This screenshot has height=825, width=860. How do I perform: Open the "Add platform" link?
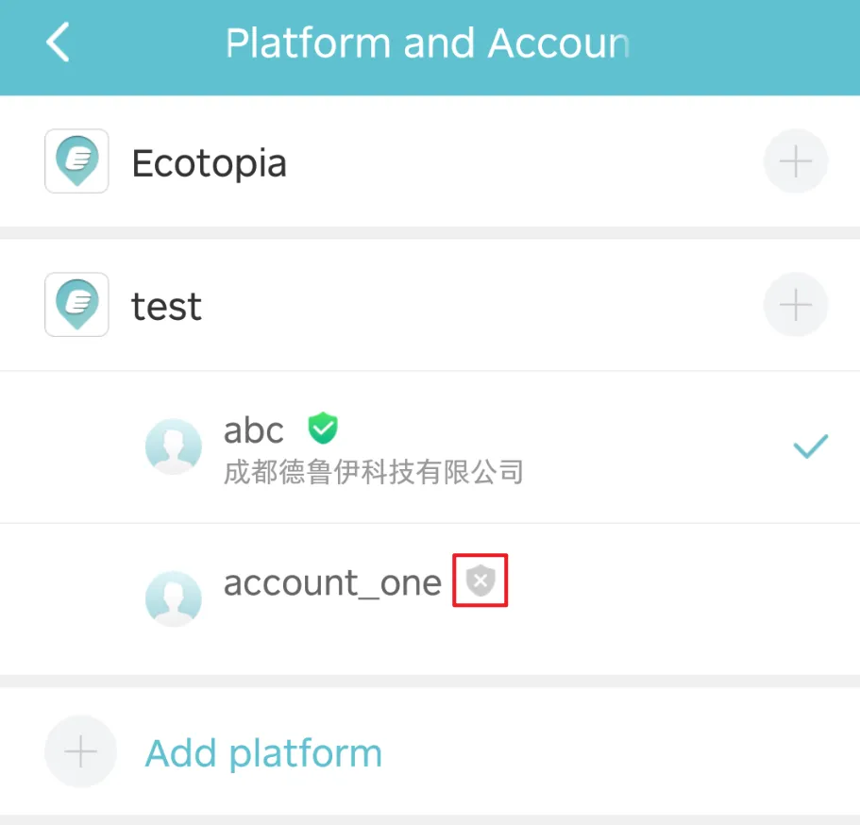(263, 753)
